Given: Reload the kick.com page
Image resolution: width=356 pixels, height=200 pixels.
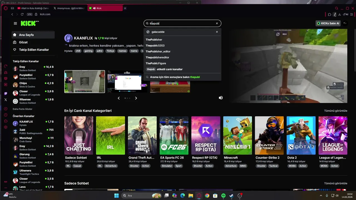Looking at the screenshot, I should [x=22, y=14].
